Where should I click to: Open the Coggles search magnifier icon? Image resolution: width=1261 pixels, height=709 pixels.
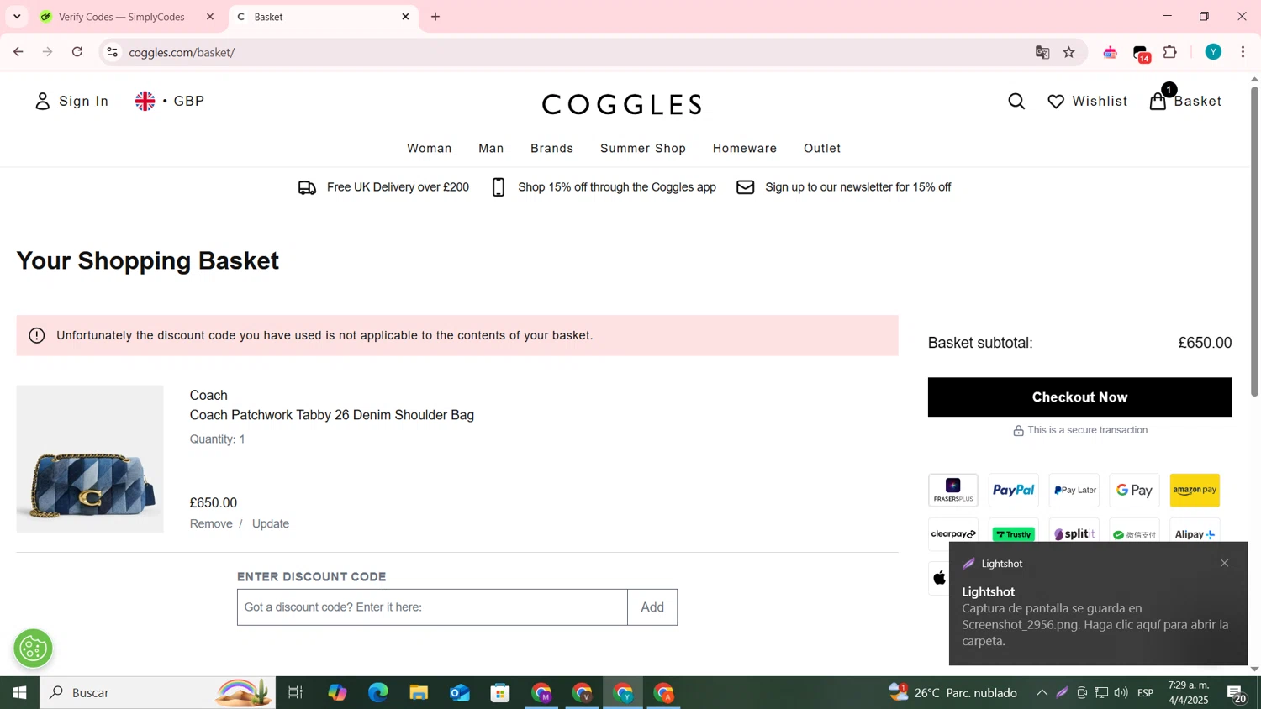click(1016, 102)
